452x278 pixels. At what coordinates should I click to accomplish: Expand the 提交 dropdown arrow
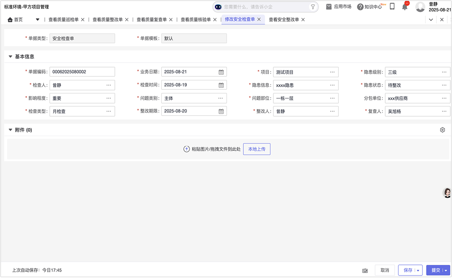(446, 270)
